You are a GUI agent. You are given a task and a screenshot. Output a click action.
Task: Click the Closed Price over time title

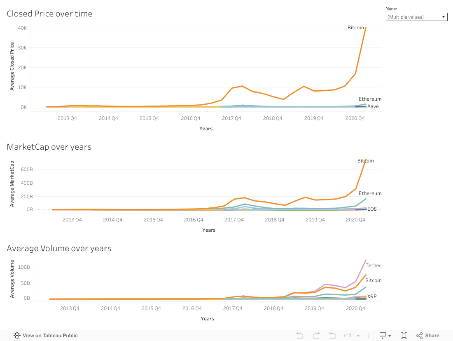tap(49, 14)
